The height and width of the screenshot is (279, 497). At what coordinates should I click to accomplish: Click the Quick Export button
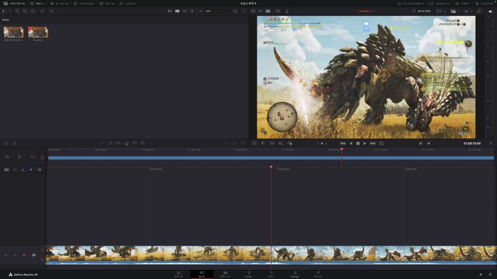[x=411, y=3]
